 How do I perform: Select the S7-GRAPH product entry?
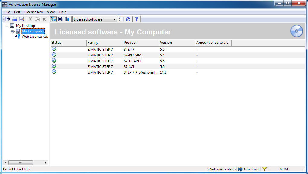pyautogui.click(x=132, y=61)
